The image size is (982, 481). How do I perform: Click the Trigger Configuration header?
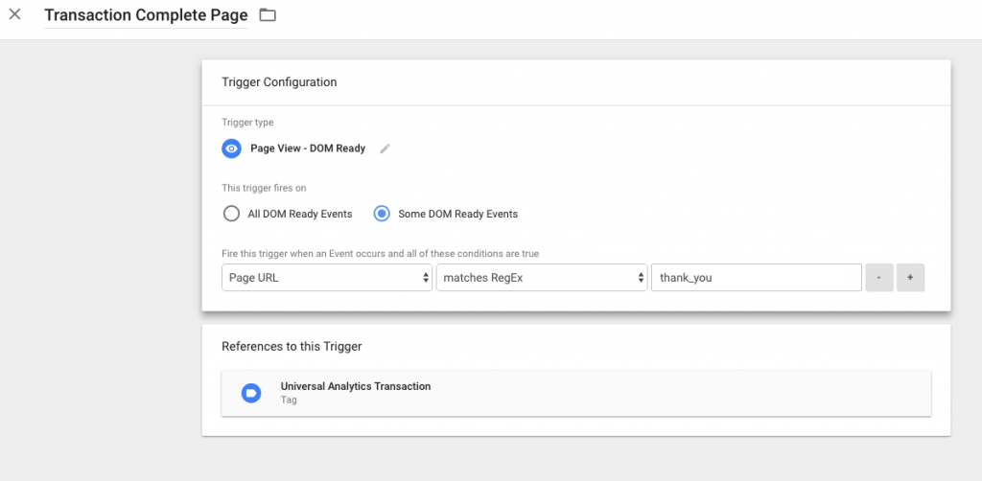[279, 82]
